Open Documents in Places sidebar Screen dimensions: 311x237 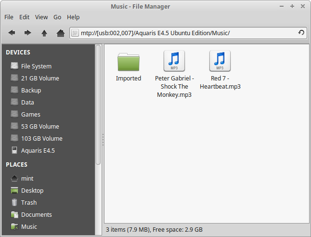coord(36,214)
